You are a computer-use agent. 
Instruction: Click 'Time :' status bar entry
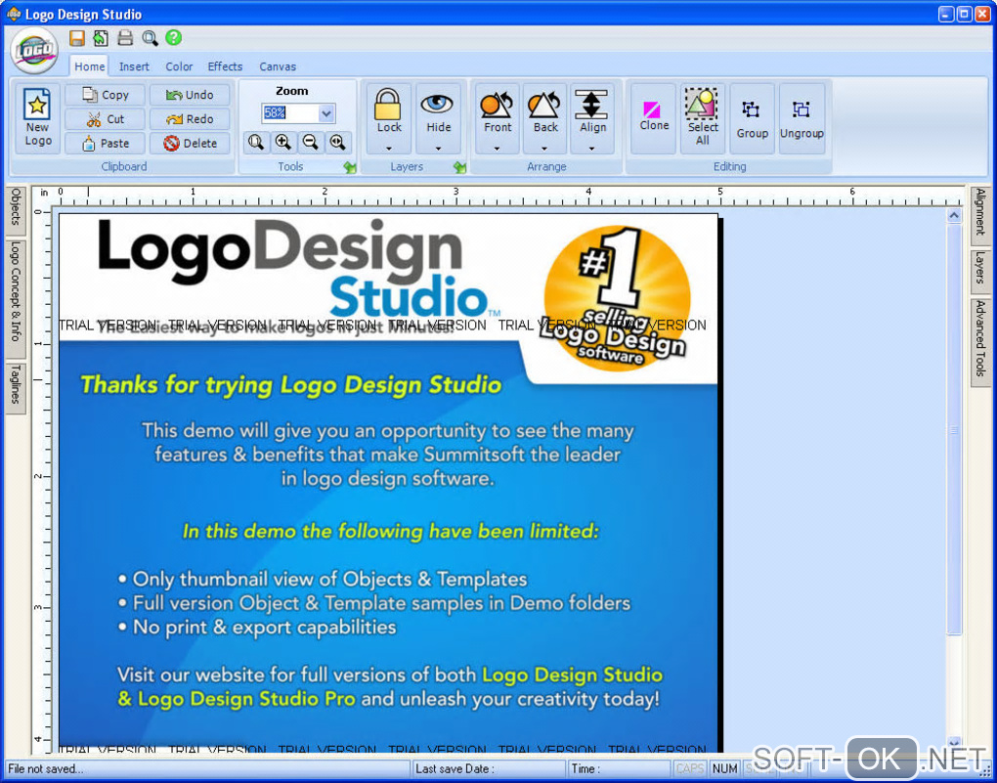click(x=585, y=769)
